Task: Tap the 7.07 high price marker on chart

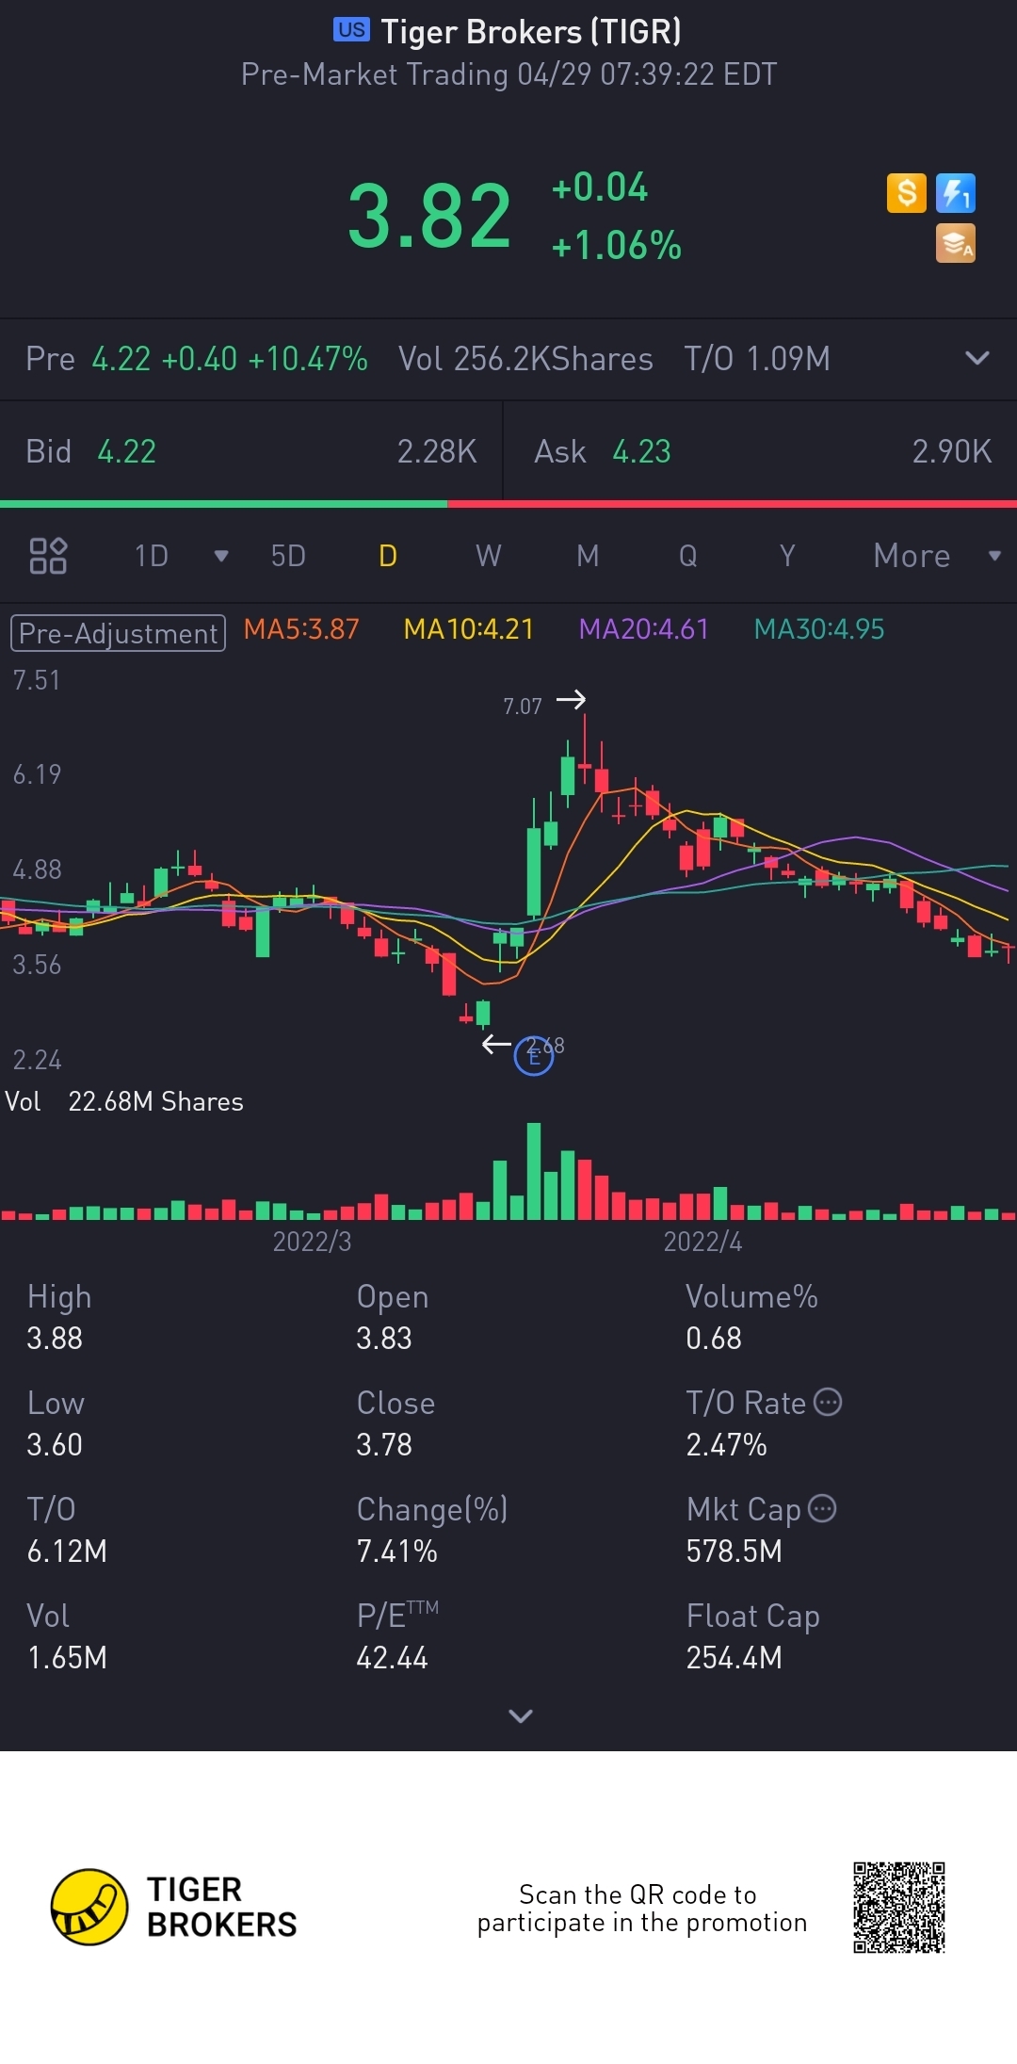Action: click(523, 707)
